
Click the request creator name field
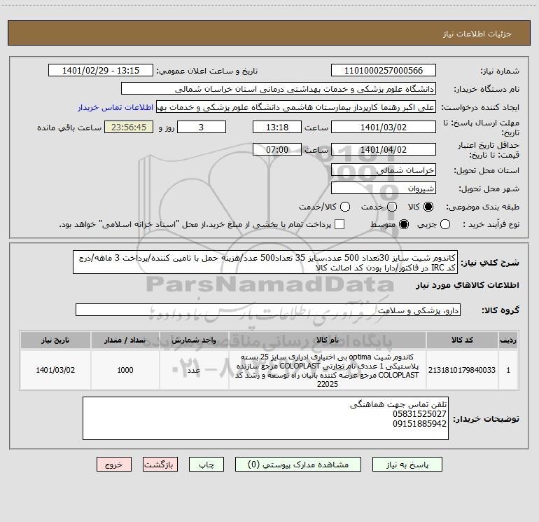click(296, 107)
